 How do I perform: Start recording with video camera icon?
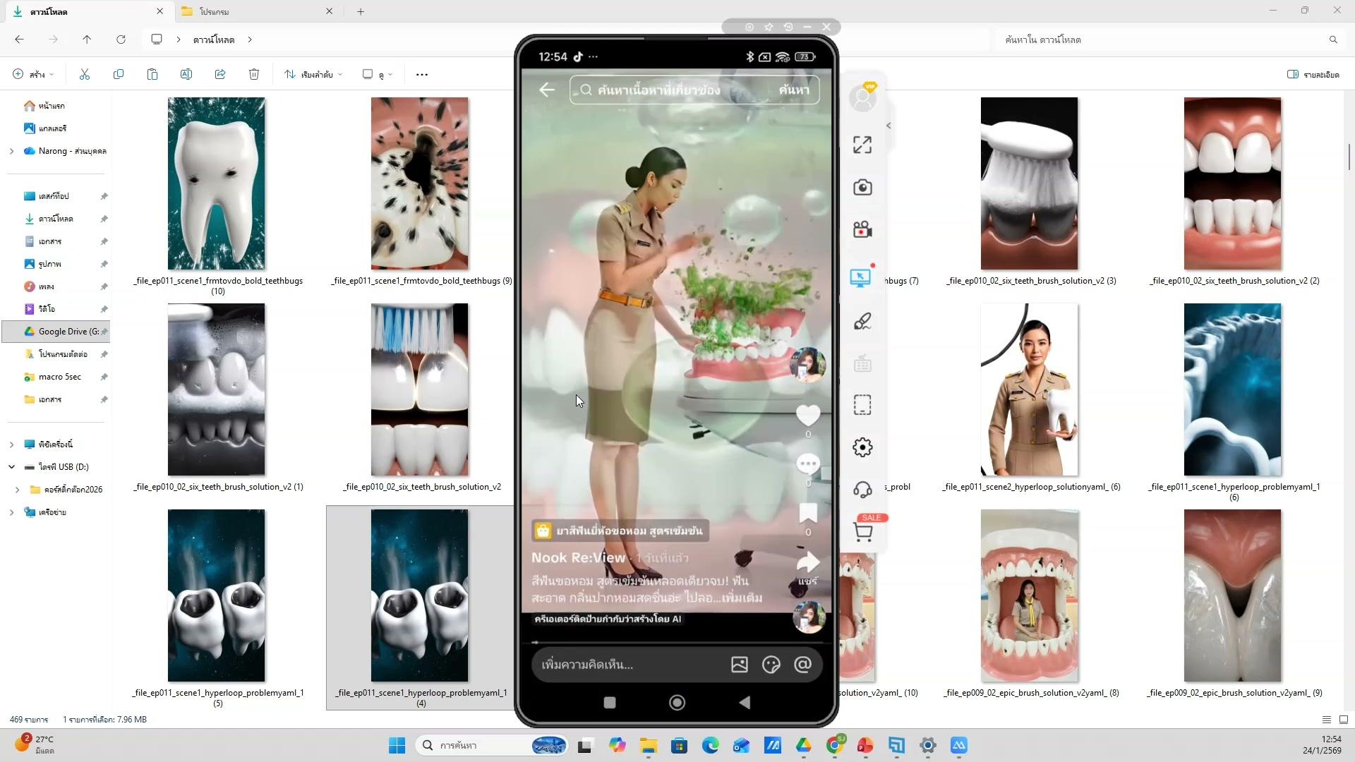point(862,230)
